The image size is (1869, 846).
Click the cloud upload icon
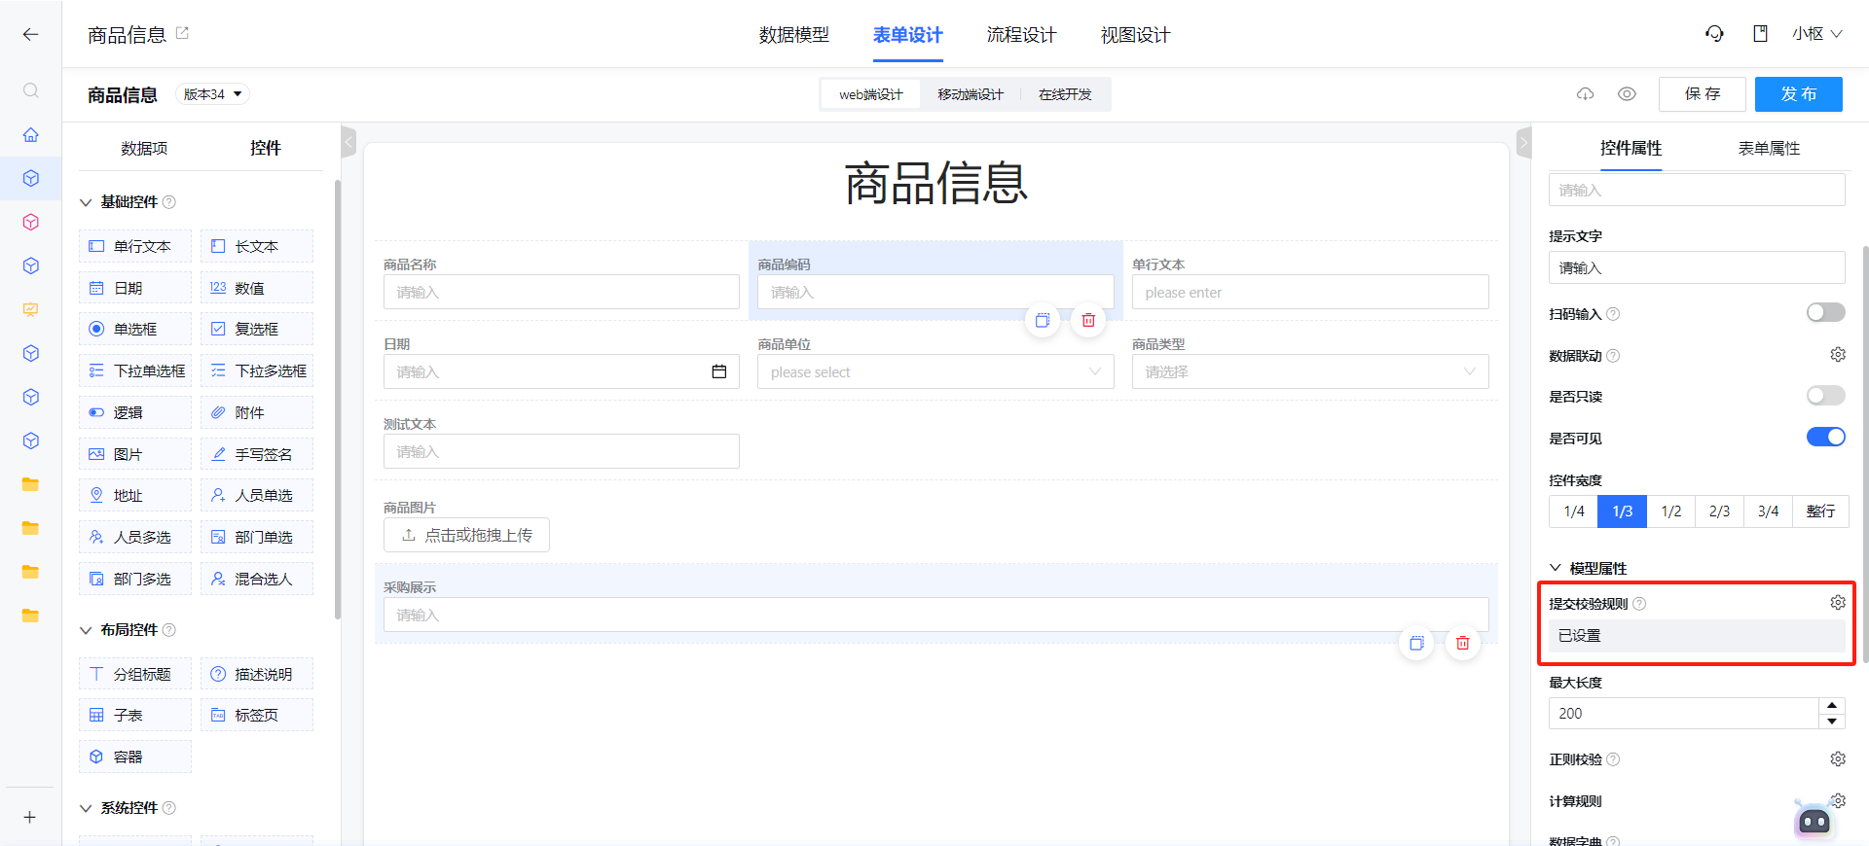tap(1585, 94)
